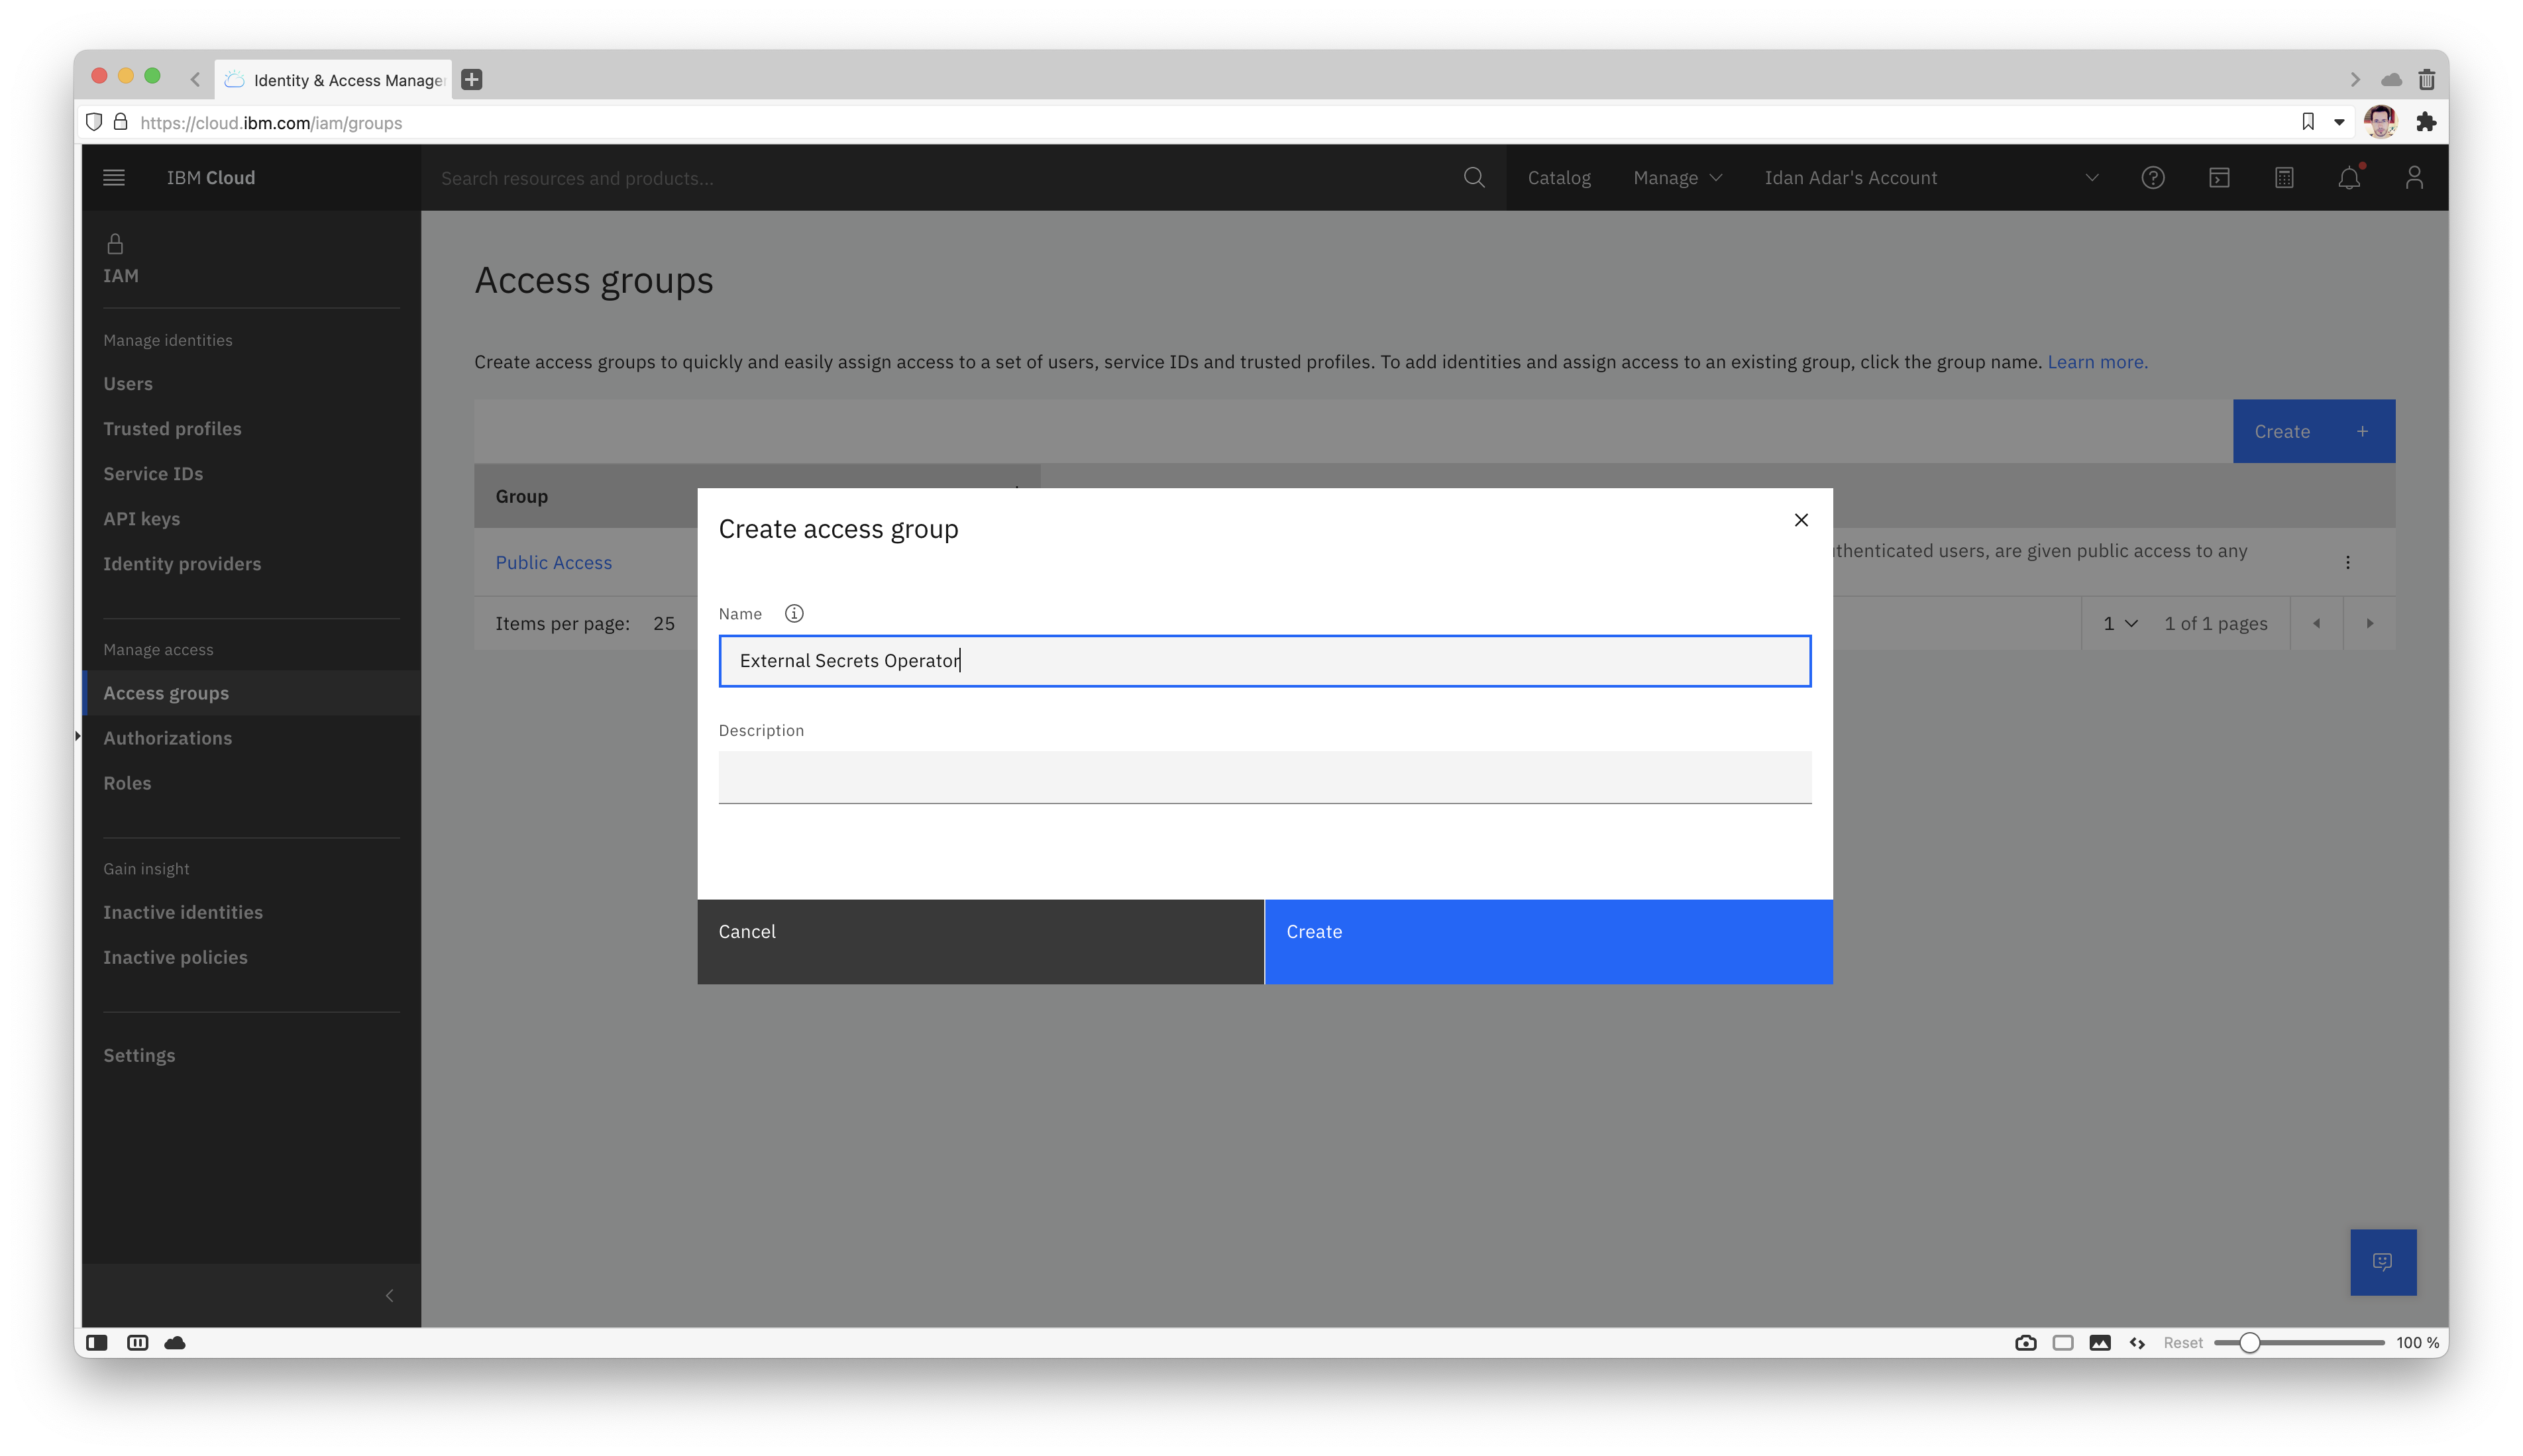Open the user profile avatar icon
Screen dimensions: 2523x1456
[x=2413, y=178]
